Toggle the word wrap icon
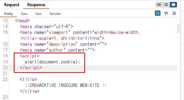Viewport: 184px width, 100px height. pos(158,13)
